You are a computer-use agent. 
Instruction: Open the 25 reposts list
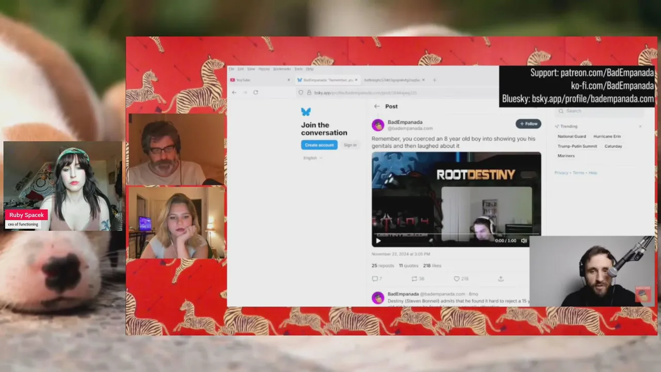coord(383,266)
